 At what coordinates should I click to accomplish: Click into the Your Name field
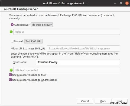[x=78, y=62]
